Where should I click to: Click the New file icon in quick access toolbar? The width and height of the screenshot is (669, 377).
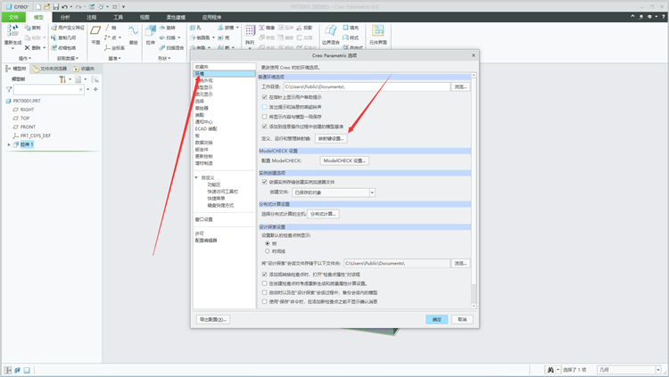38,7
